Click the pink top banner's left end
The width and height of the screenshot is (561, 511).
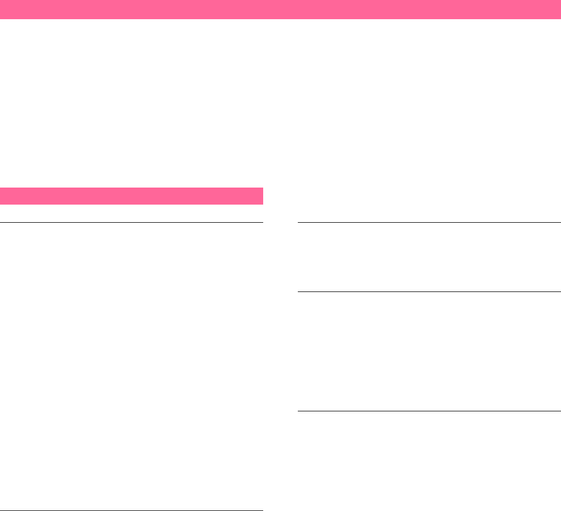click(x=5, y=9)
